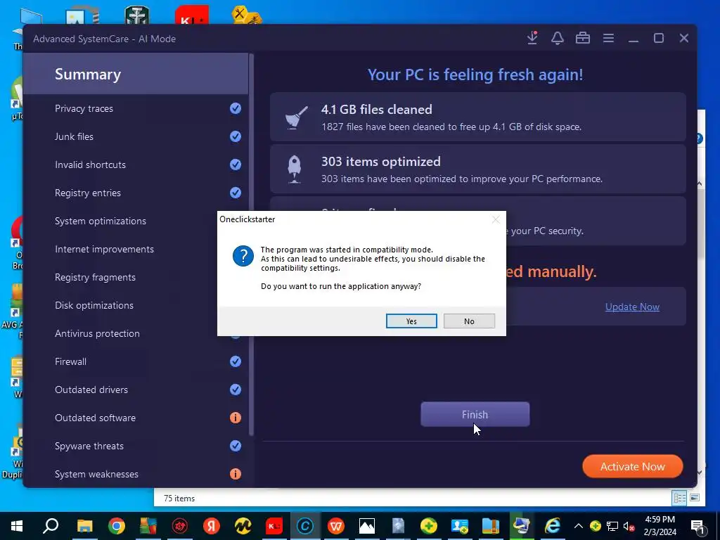Click the rocket icon for items optimized
The image size is (720, 540).
295,169
